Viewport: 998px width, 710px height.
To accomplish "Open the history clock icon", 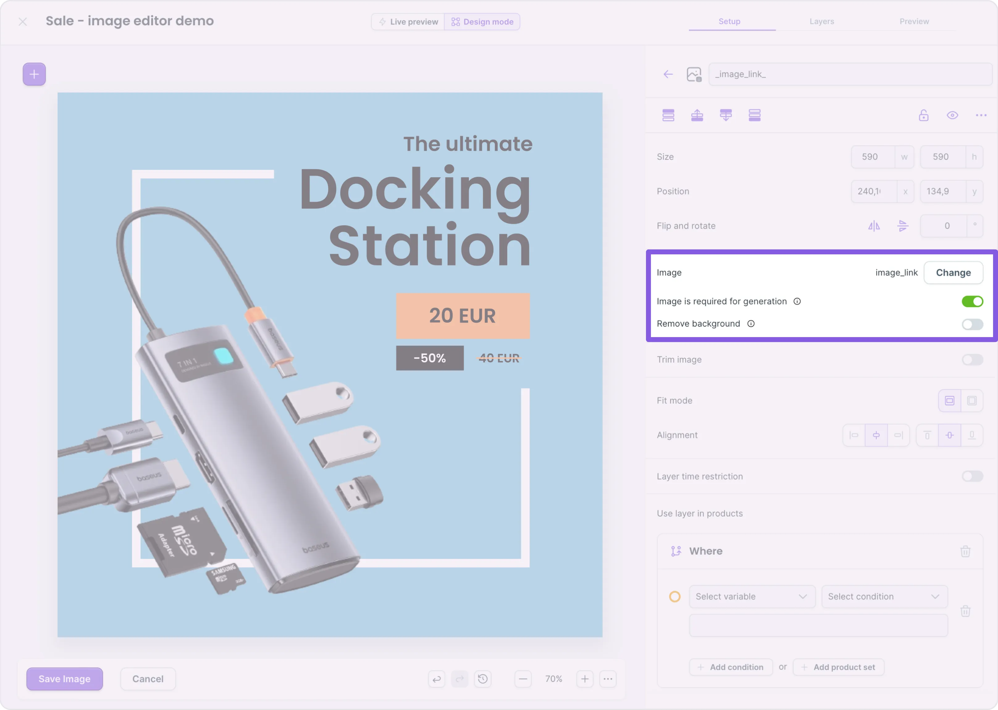I will (483, 679).
